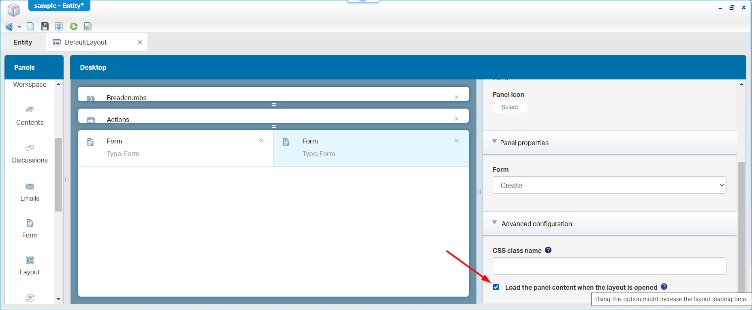Click the Panels header
752x310 pixels.
[34, 67]
